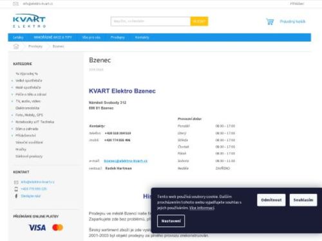Screen dimensions: 322x241
Task: Click the KVART Elektro logo
Action: coord(29,21)
